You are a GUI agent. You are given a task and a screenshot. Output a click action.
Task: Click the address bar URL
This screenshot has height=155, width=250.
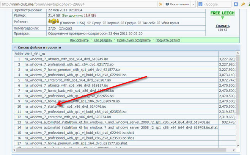coord(43,4)
